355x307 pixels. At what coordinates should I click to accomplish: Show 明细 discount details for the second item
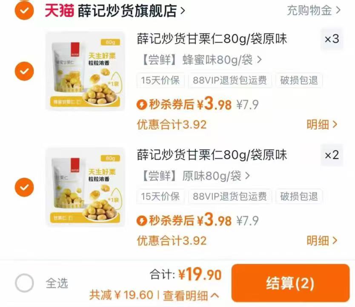tap(322, 240)
